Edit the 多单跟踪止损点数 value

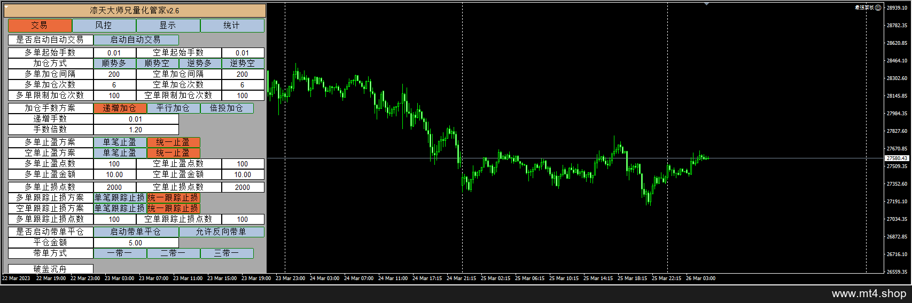click(115, 219)
